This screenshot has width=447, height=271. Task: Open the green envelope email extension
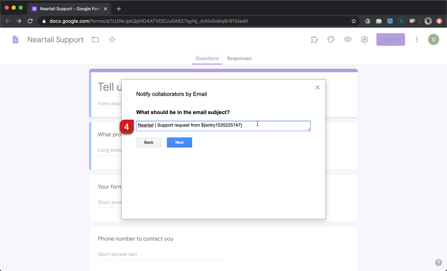(x=379, y=21)
